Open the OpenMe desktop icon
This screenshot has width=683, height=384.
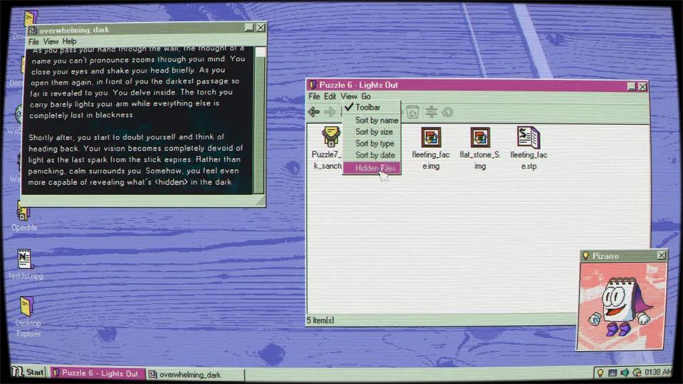point(23,211)
